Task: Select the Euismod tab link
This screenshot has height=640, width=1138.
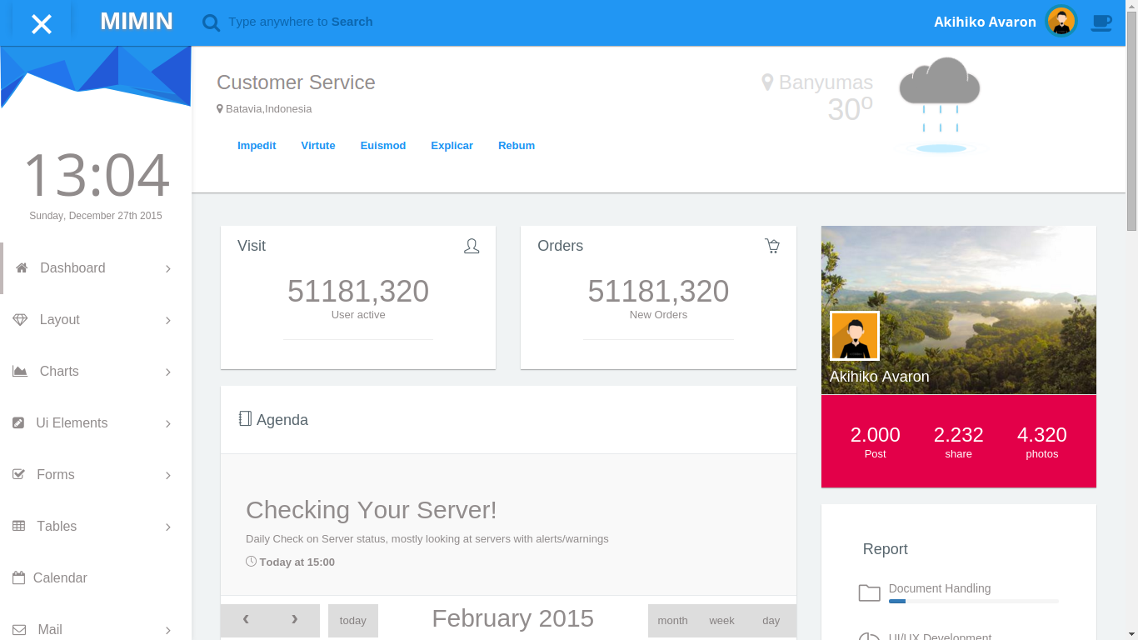Action: (x=382, y=145)
